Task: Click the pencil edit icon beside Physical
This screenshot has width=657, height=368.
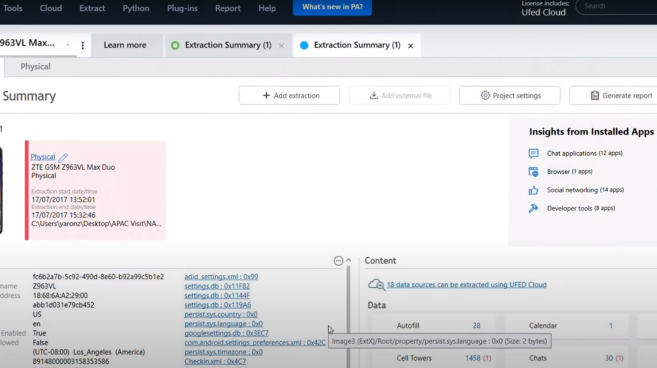Action: pos(63,157)
